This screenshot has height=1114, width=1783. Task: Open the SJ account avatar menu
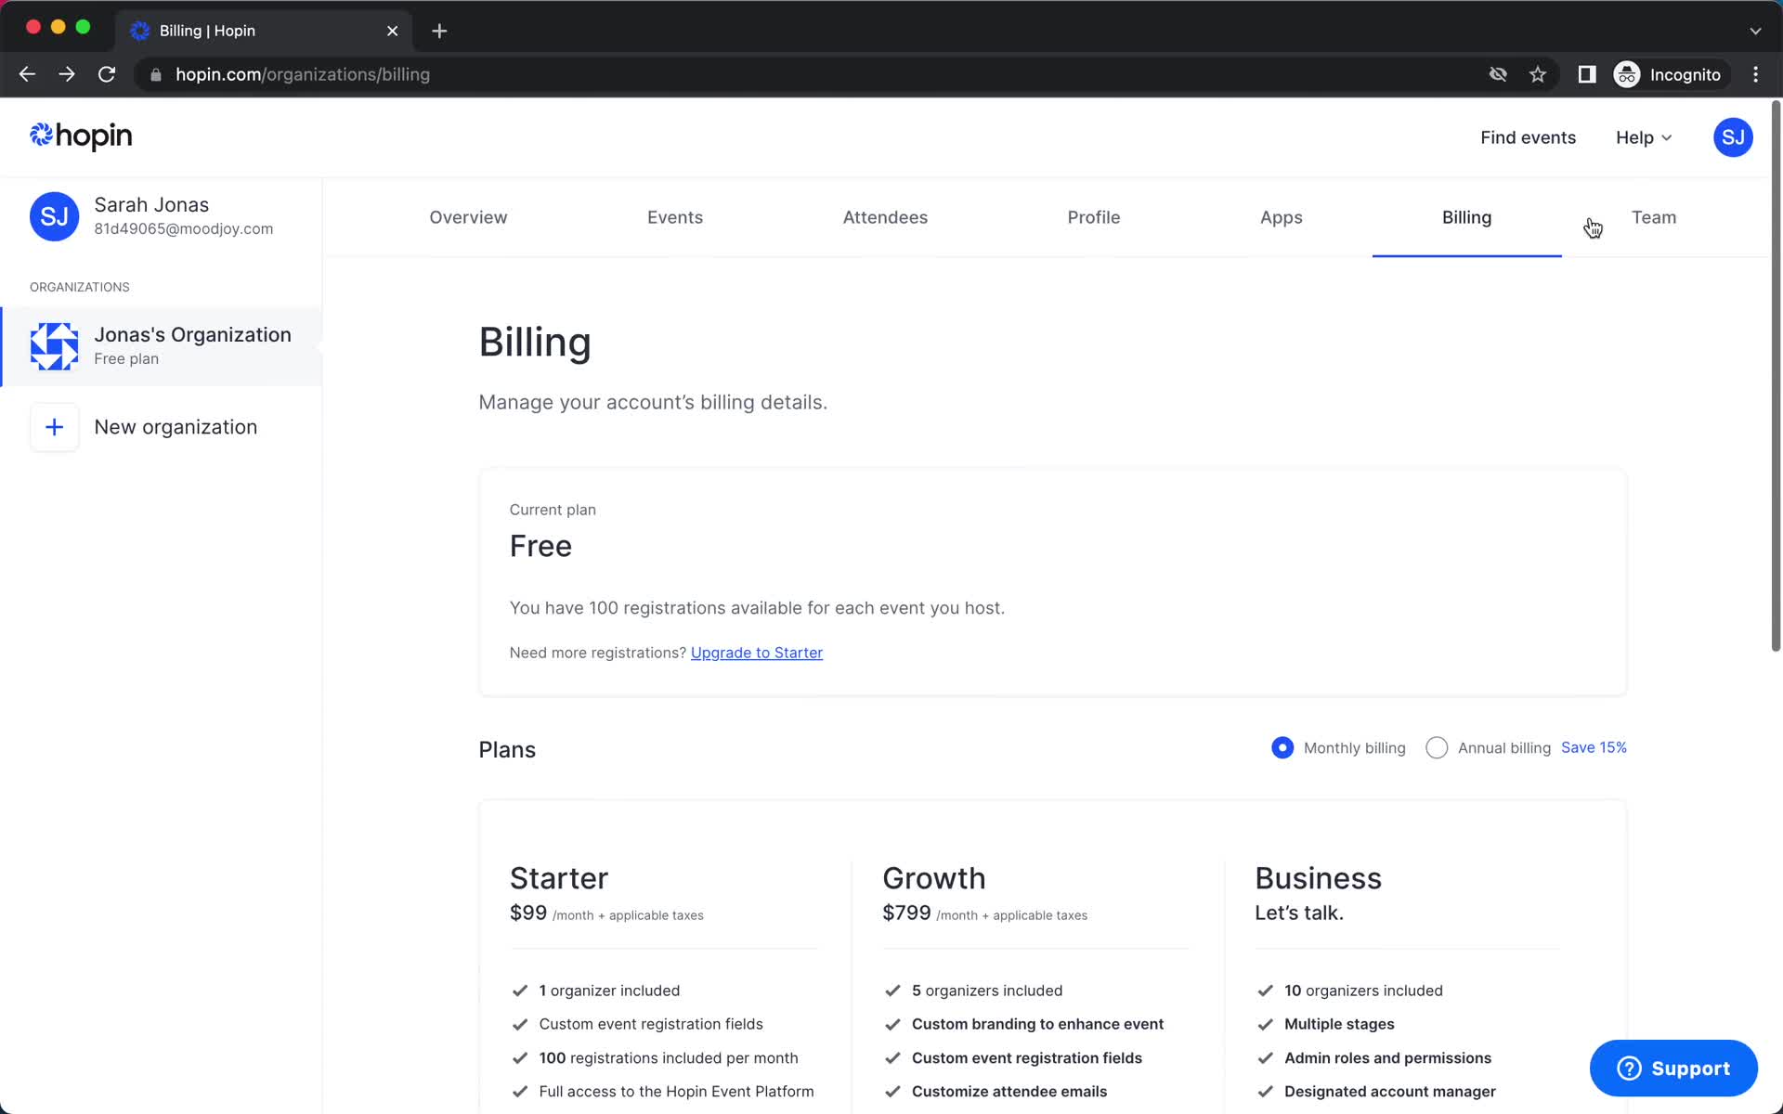pos(1732,137)
